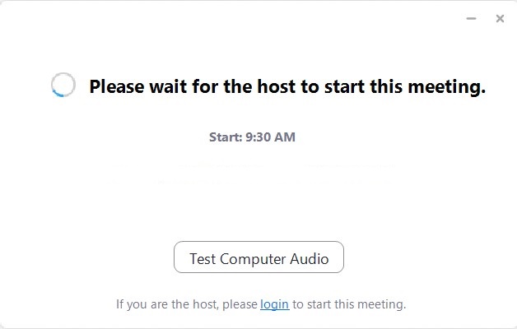Select the 'Please wait for the host' heading
This screenshot has height=329, width=517.
coord(287,86)
